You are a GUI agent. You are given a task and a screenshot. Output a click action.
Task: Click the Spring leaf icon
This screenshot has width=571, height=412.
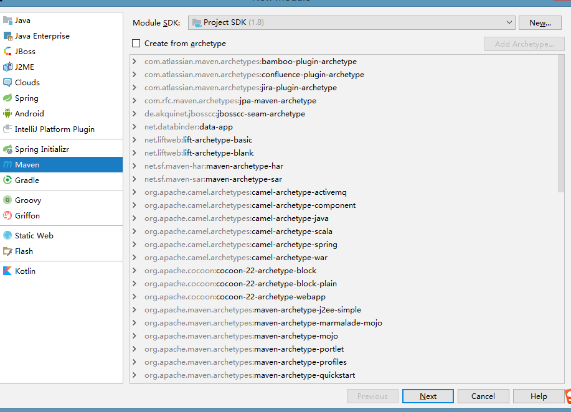[x=7, y=98]
